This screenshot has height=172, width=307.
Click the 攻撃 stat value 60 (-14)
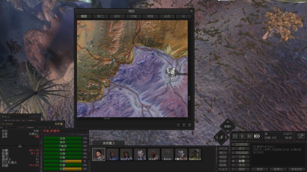click(34, 150)
